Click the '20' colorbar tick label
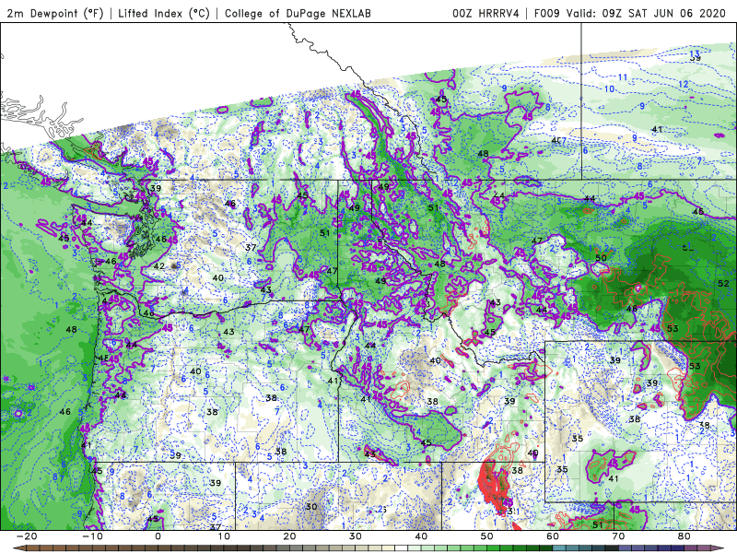 coord(289,536)
